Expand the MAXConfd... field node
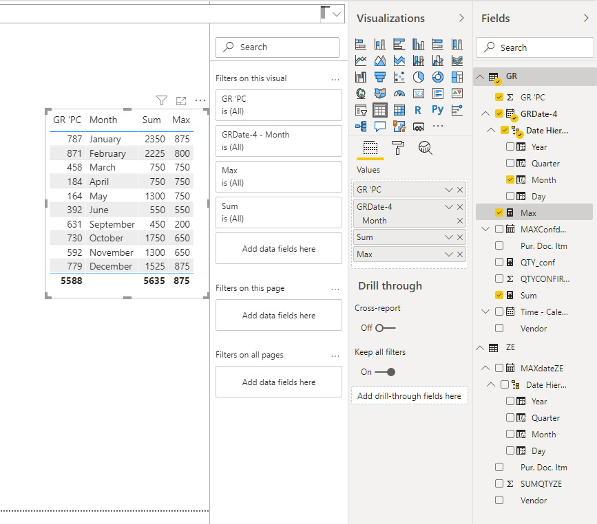The height and width of the screenshot is (524, 597). (485, 229)
